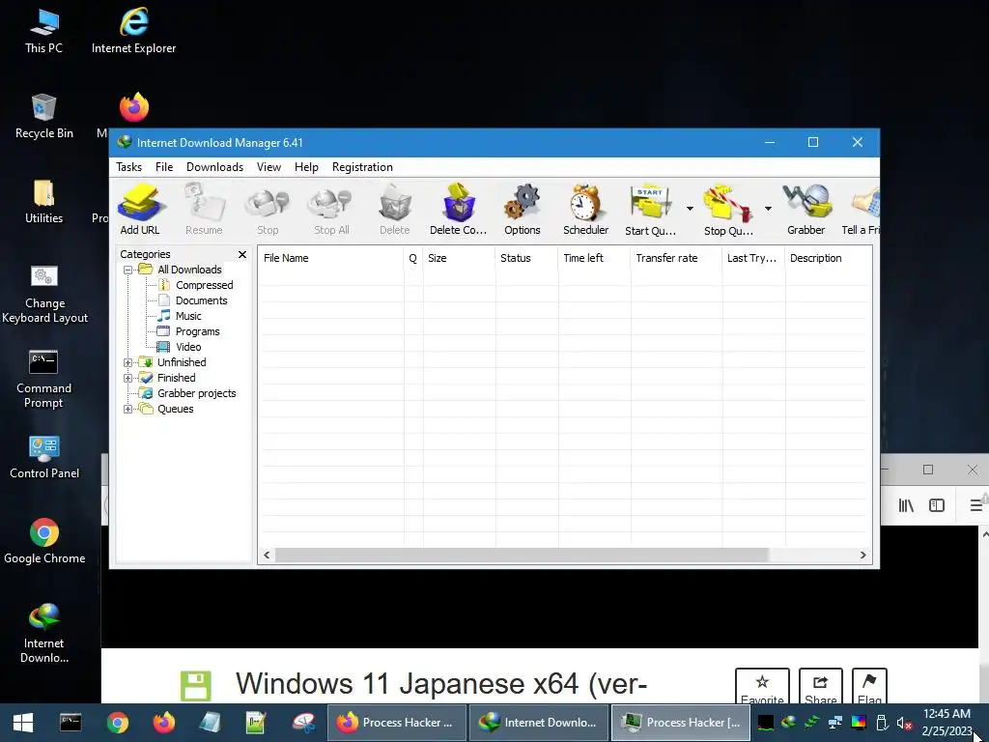This screenshot has height=742, width=989.
Task: Click the Add URL toolbar icon
Action: (x=140, y=210)
